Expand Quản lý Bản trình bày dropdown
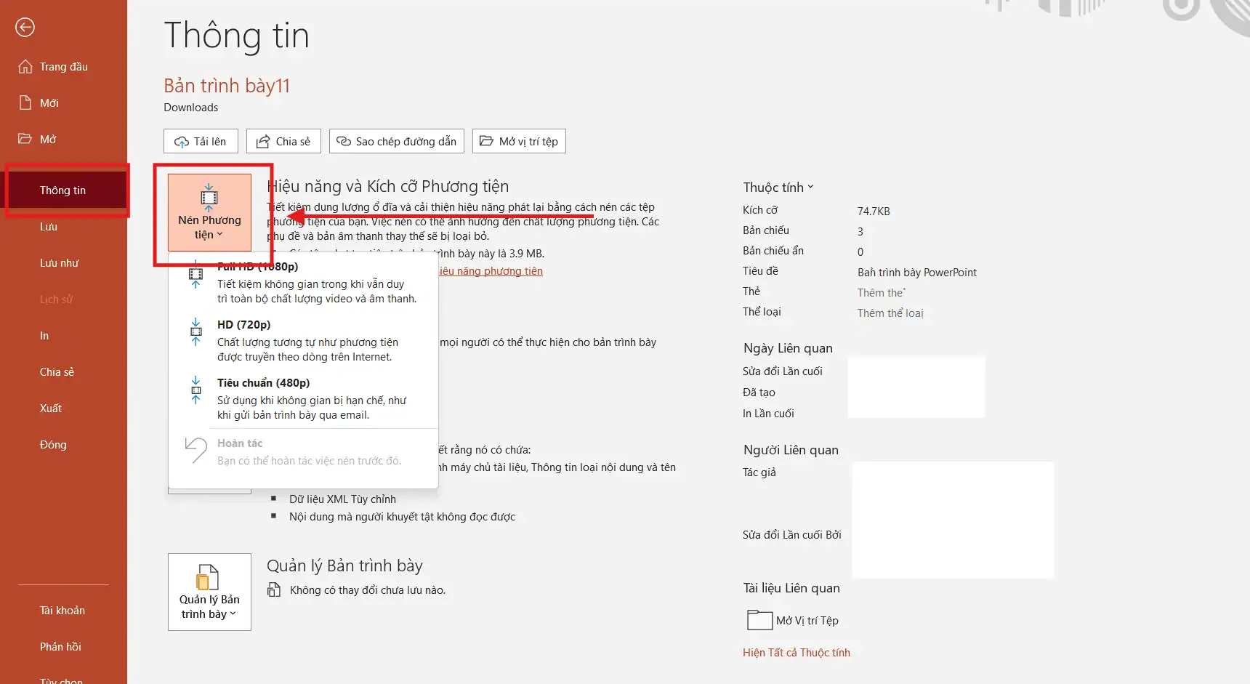1250x684 pixels. [209, 592]
